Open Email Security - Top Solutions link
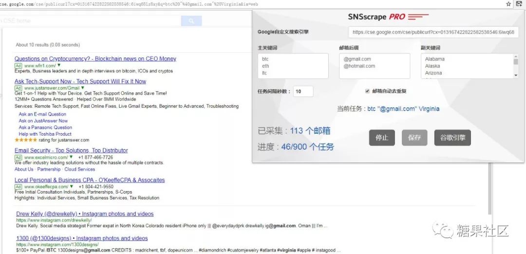Viewport: 526px width, 254px height. tap(71, 151)
